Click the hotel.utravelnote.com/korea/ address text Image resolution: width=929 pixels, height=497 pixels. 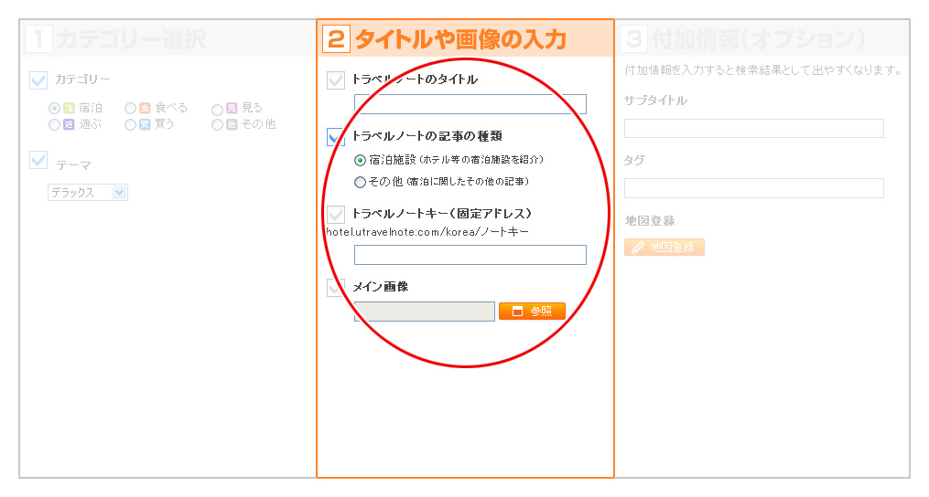click(x=427, y=232)
